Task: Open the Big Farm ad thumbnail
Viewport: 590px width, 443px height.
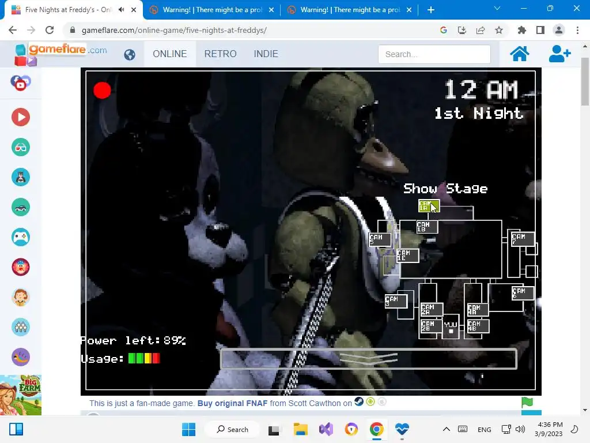Action: tap(21, 395)
